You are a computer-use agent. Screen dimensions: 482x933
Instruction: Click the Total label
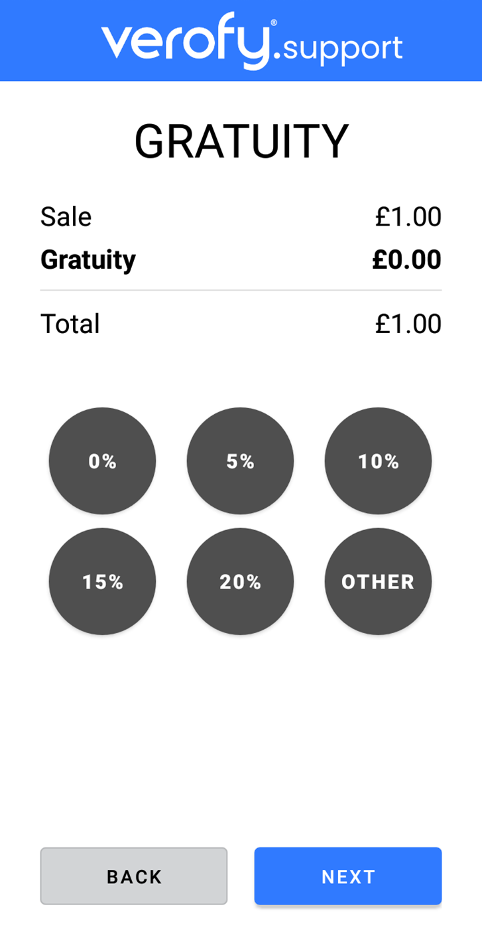point(70,324)
